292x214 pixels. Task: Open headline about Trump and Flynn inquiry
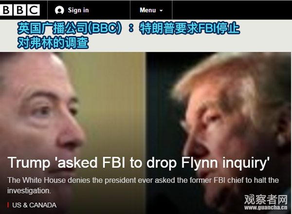click(x=138, y=163)
